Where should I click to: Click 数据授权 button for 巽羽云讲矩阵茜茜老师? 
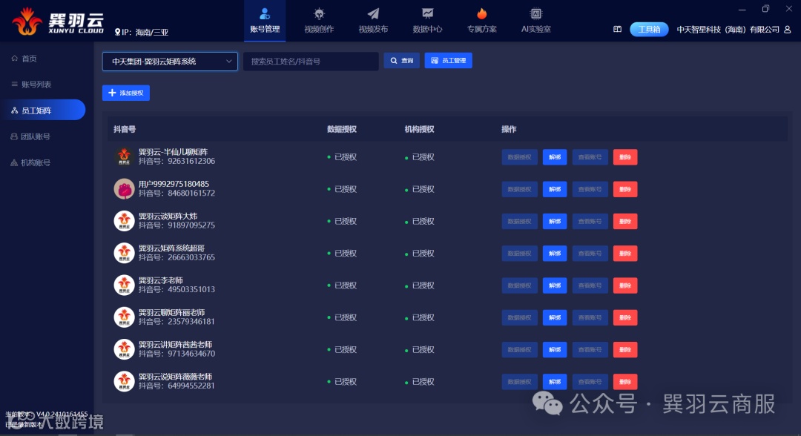click(519, 350)
